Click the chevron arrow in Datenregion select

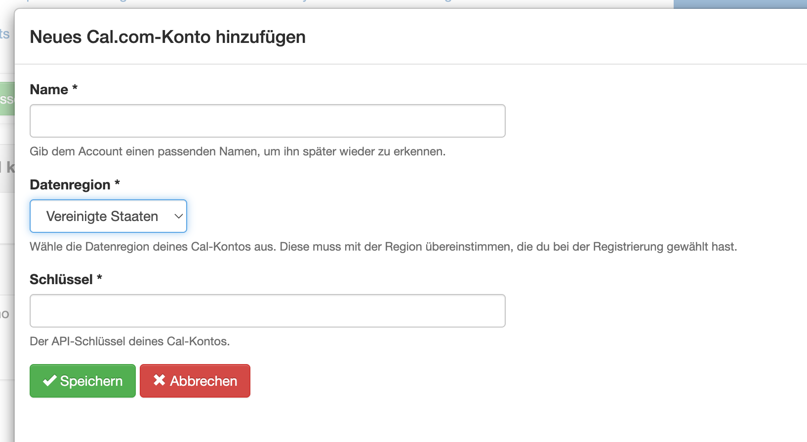click(x=179, y=216)
